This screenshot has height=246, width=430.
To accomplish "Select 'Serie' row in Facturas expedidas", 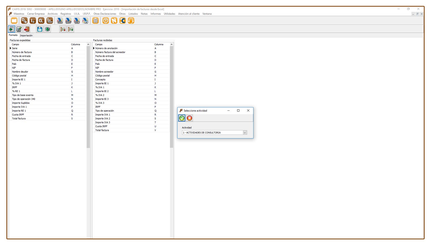I will [48, 48].
